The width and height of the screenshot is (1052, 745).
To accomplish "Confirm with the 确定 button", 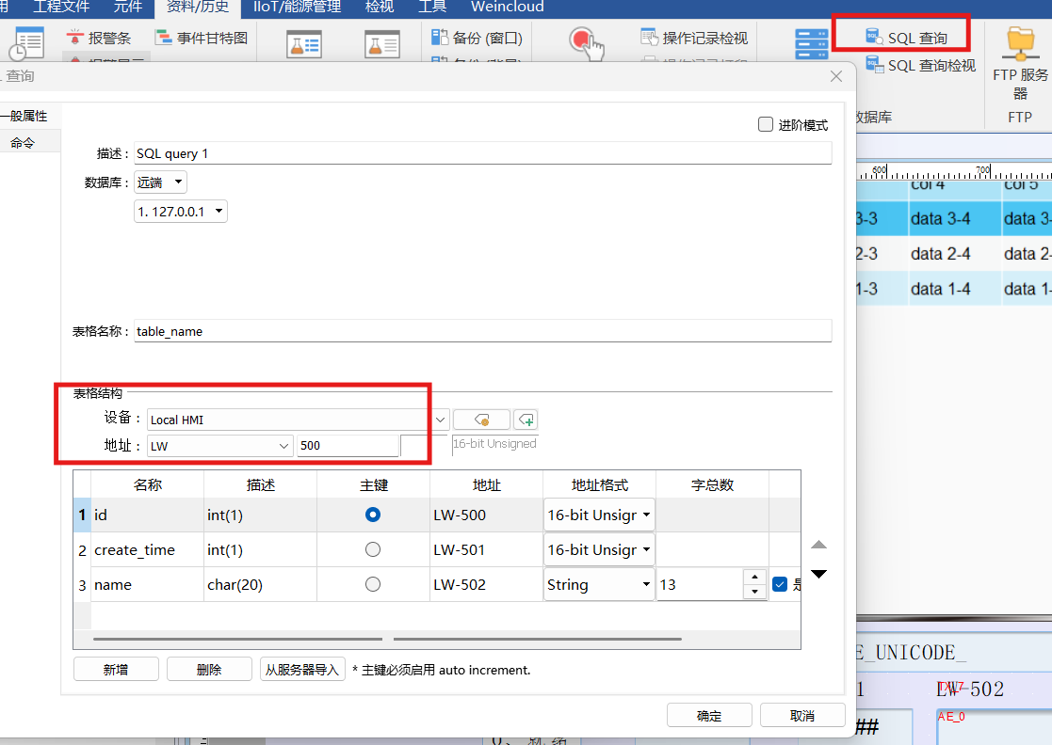I will [x=709, y=716].
